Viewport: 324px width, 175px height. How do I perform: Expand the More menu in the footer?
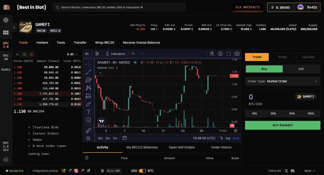tap(309, 171)
